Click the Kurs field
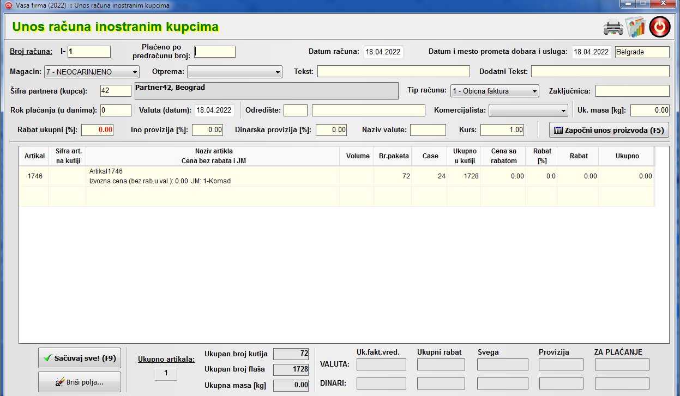This screenshot has width=680, height=396. click(502, 130)
